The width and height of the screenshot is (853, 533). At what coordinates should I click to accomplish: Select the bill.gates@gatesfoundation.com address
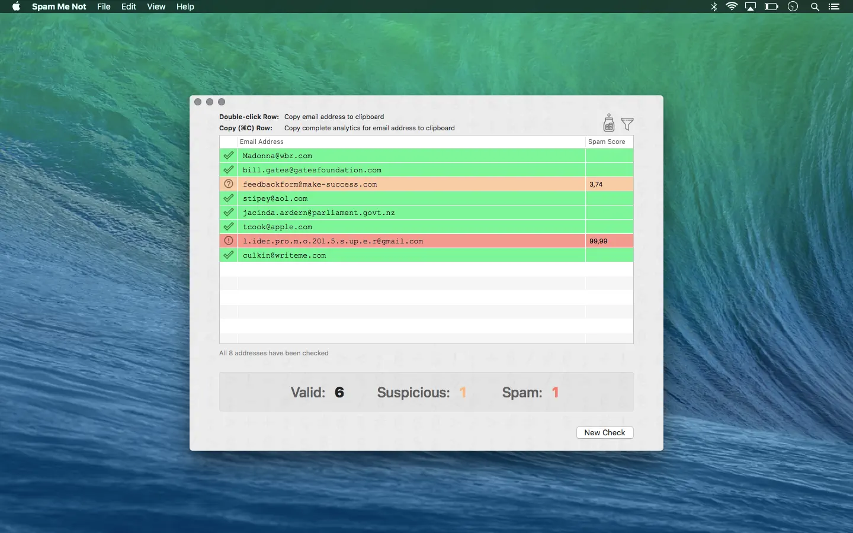point(312,170)
